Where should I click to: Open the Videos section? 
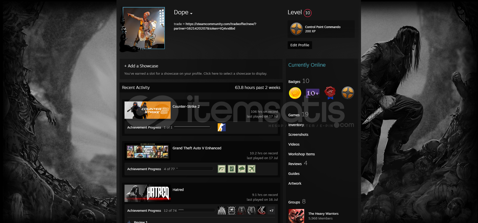[x=294, y=144]
